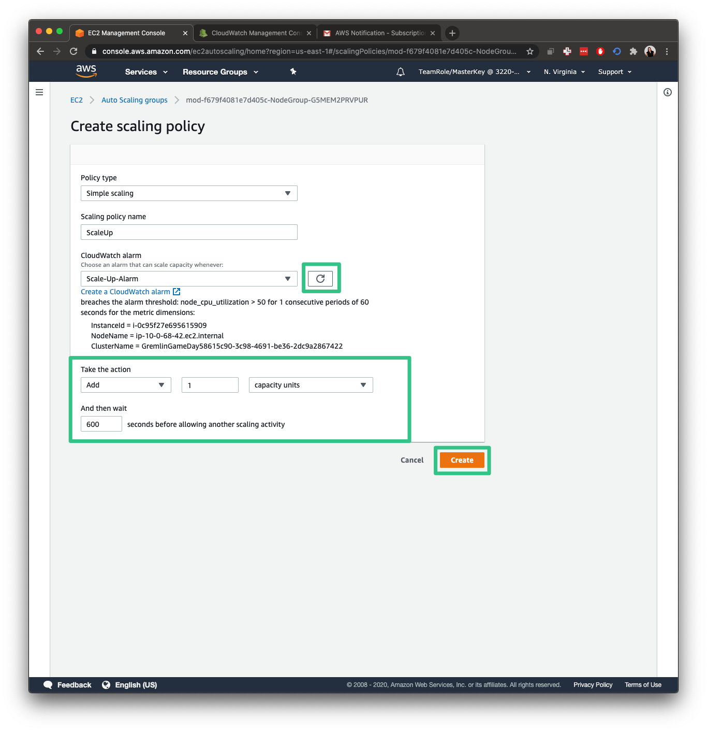Click the capacity amount field showing 1
Image resolution: width=707 pixels, height=731 pixels.
210,385
